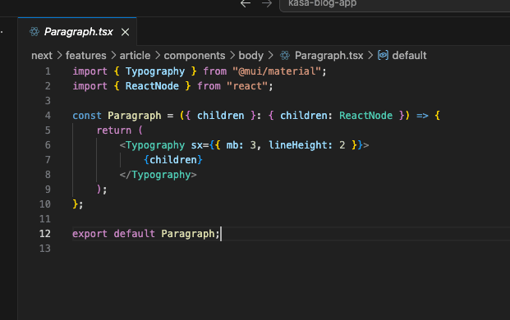
Task: Click 'Typography' in the import on line 1
Action: [x=155, y=71]
